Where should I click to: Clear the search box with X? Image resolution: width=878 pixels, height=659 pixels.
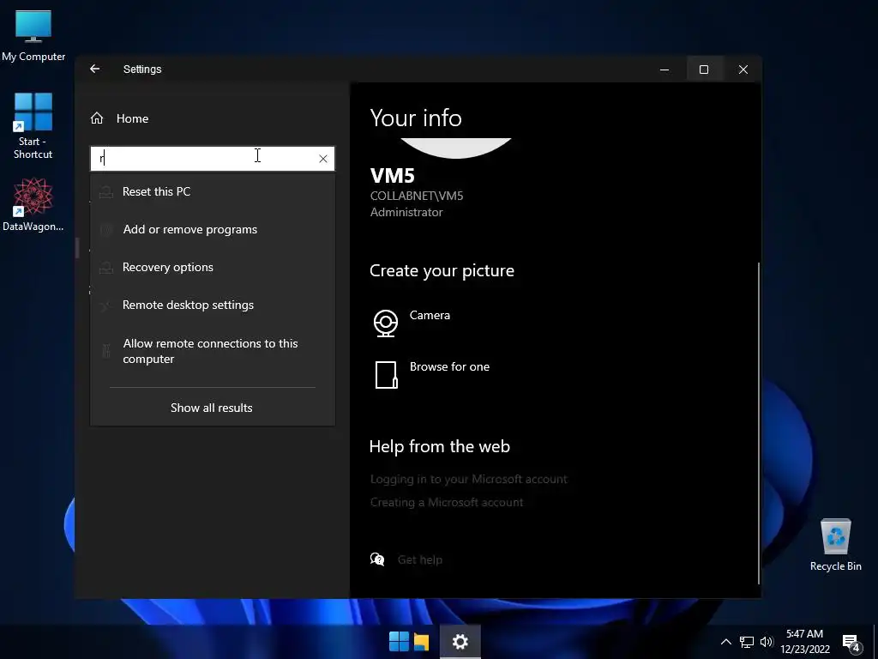coord(323,159)
